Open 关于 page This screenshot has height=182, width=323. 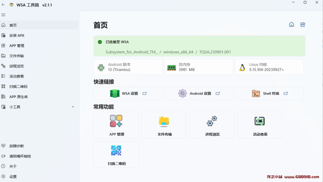39,166
